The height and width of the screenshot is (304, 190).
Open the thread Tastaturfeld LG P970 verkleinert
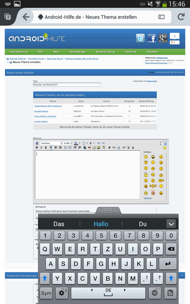pos(48,106)
